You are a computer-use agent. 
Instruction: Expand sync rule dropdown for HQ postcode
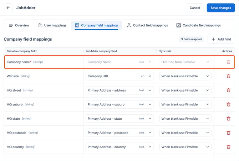(185, 133)
